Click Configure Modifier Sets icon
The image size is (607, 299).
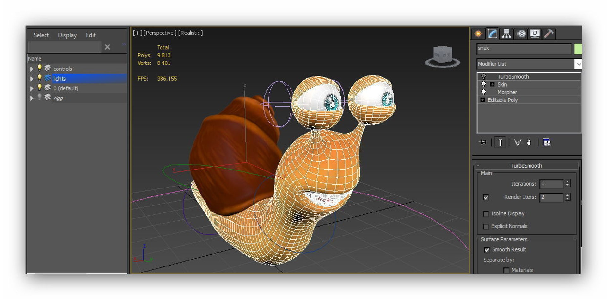pos(546,142)
